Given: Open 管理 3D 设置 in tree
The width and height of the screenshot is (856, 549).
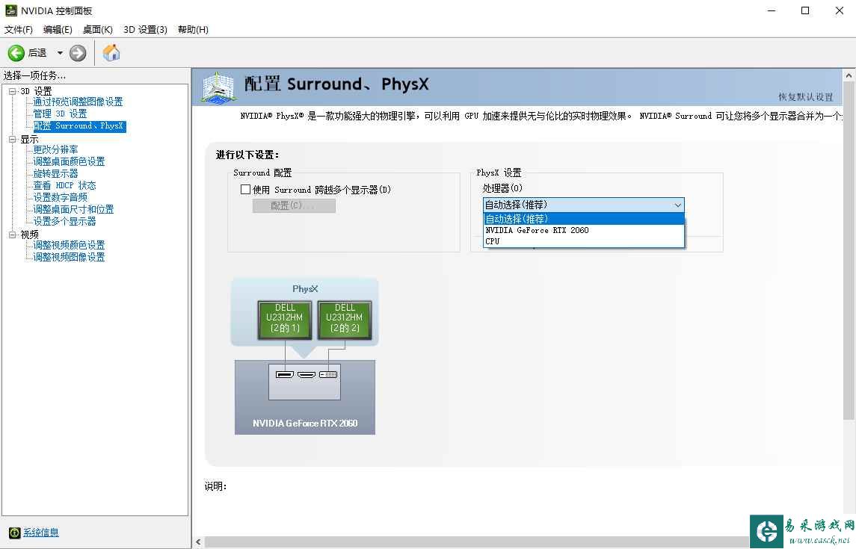Looking at the screenshot, I should coord(60,114).
